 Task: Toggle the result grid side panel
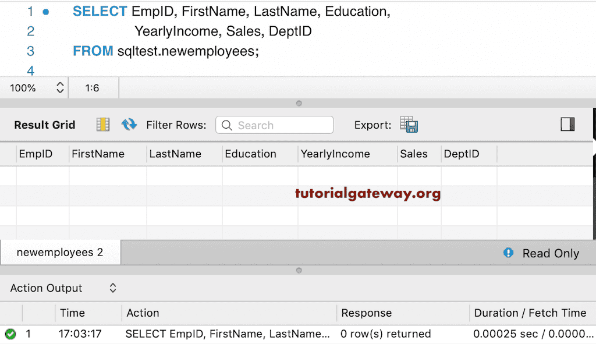[x=567, y=124]
